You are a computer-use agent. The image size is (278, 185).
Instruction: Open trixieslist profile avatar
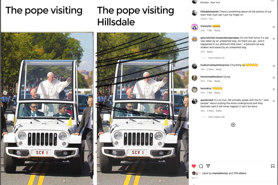(x=195, y=27)
